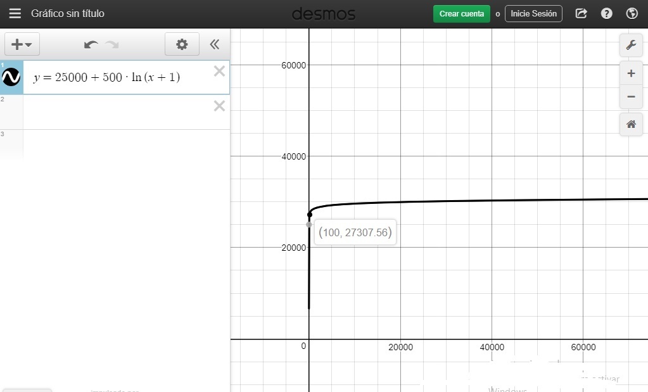648x392 pixels.
Task: Reset graph to default home view
Action: click(x=631, y=124)
